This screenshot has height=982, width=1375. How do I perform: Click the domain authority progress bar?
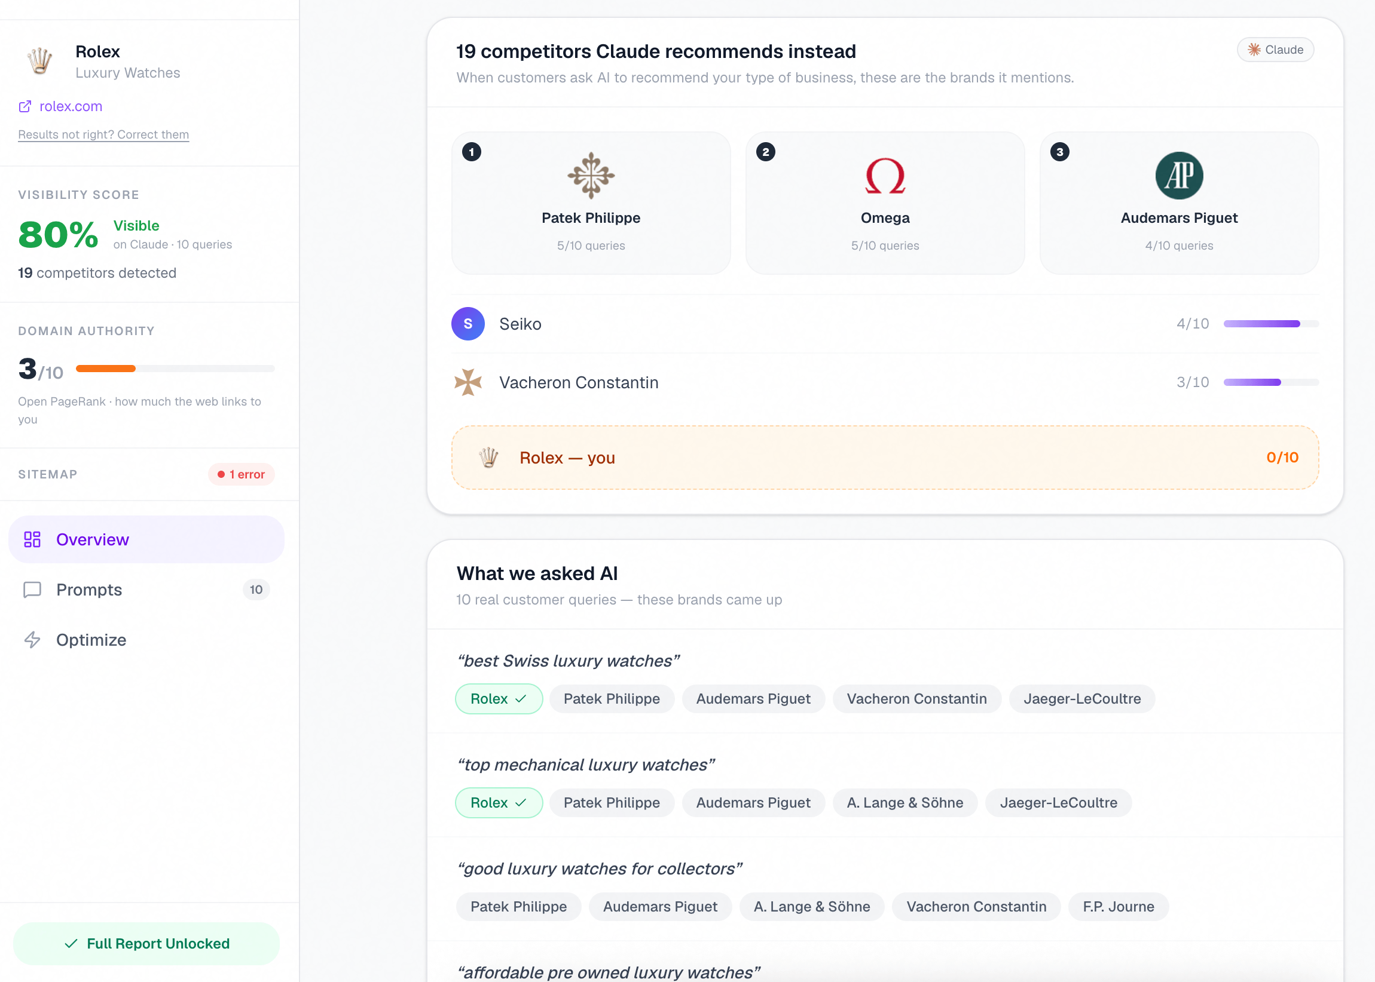(175, 368)
